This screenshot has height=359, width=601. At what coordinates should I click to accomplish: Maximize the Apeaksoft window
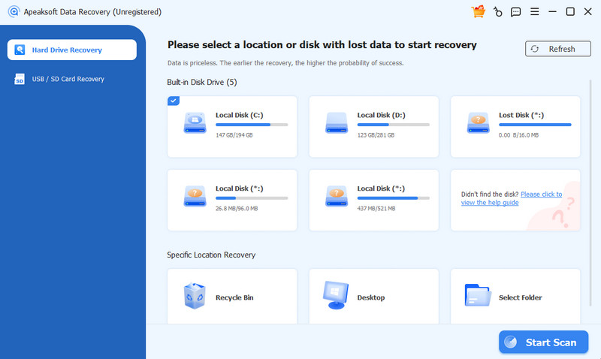click(x=570, y=11)
